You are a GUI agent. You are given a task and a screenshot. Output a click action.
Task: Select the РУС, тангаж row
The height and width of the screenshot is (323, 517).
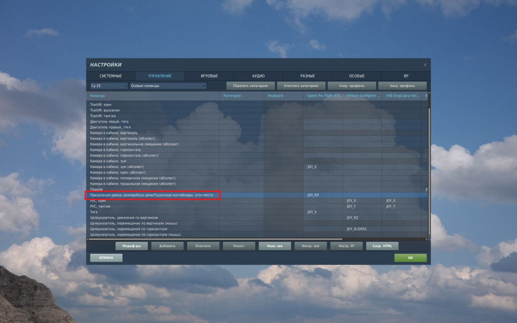(x=257, y=206)
